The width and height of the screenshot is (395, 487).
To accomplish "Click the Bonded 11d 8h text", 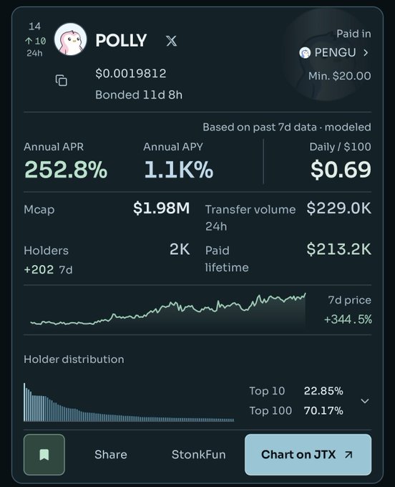I will pyautogui.click(x=139, y=95).
